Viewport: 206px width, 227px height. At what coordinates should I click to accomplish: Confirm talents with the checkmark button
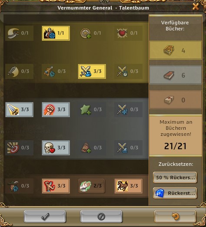tap(45, 217)
